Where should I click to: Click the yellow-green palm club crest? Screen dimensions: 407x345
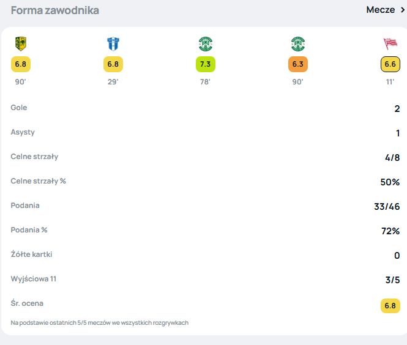click(21, 43)
